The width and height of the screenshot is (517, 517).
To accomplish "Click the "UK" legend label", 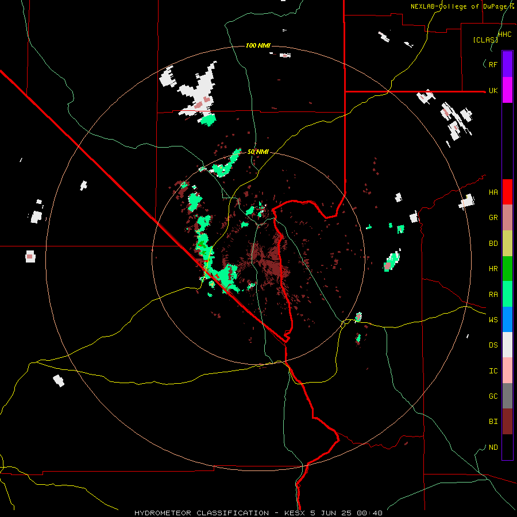I will click(493, 90).
